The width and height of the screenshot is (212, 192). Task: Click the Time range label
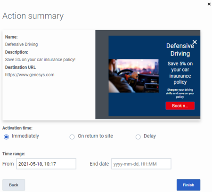[x=14, y=154]
